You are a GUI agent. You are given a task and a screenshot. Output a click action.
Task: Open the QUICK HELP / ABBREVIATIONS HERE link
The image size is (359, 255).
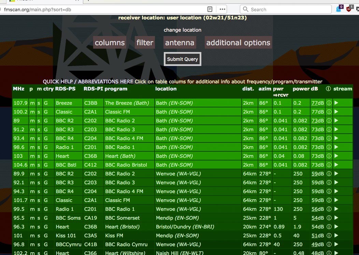pyautogui.click(x=88, y=82)
